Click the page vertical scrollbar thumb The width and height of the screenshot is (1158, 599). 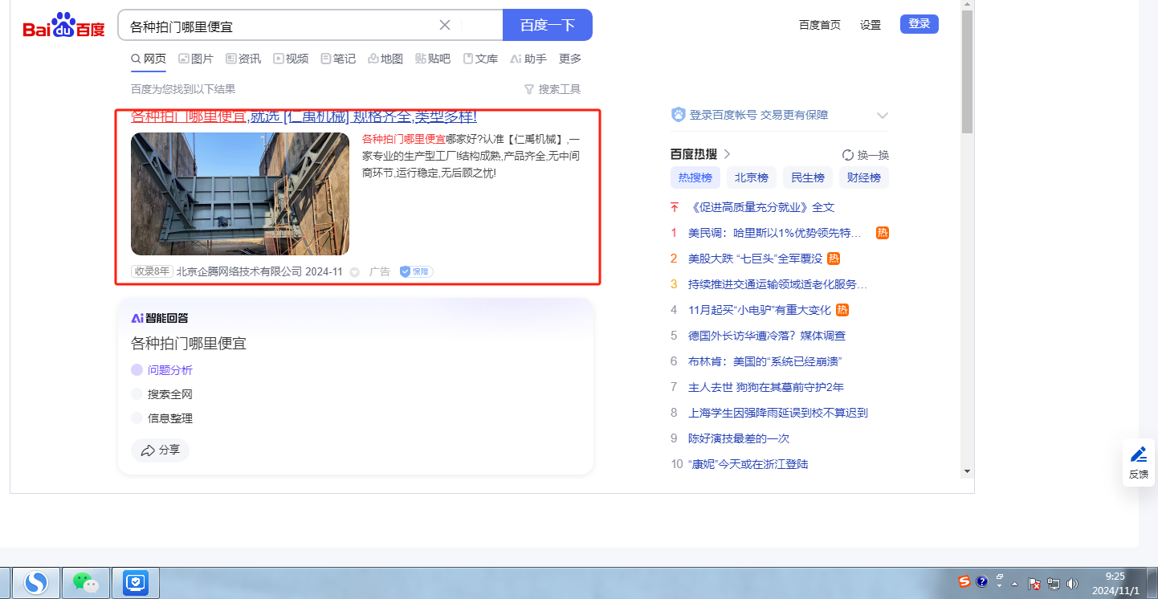pyautogui.click(x=968, y=73)
